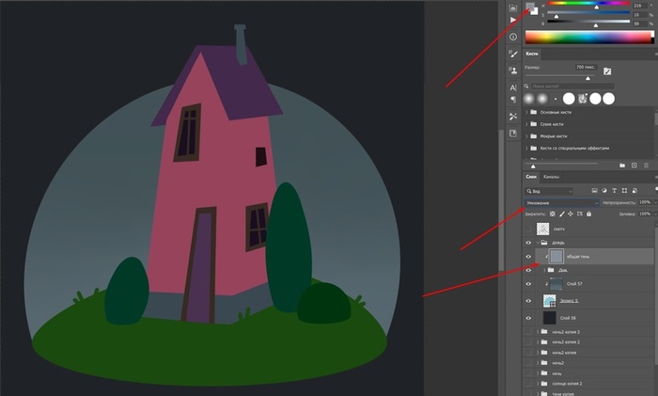658x396 pixels.
Task: Lock artboard nesting icon
Action: (580, 214)
